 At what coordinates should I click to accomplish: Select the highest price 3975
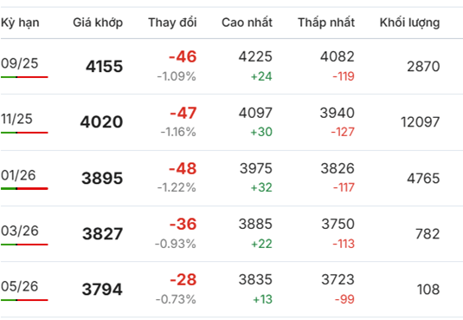pyautogui.click(x=255, y=168)
